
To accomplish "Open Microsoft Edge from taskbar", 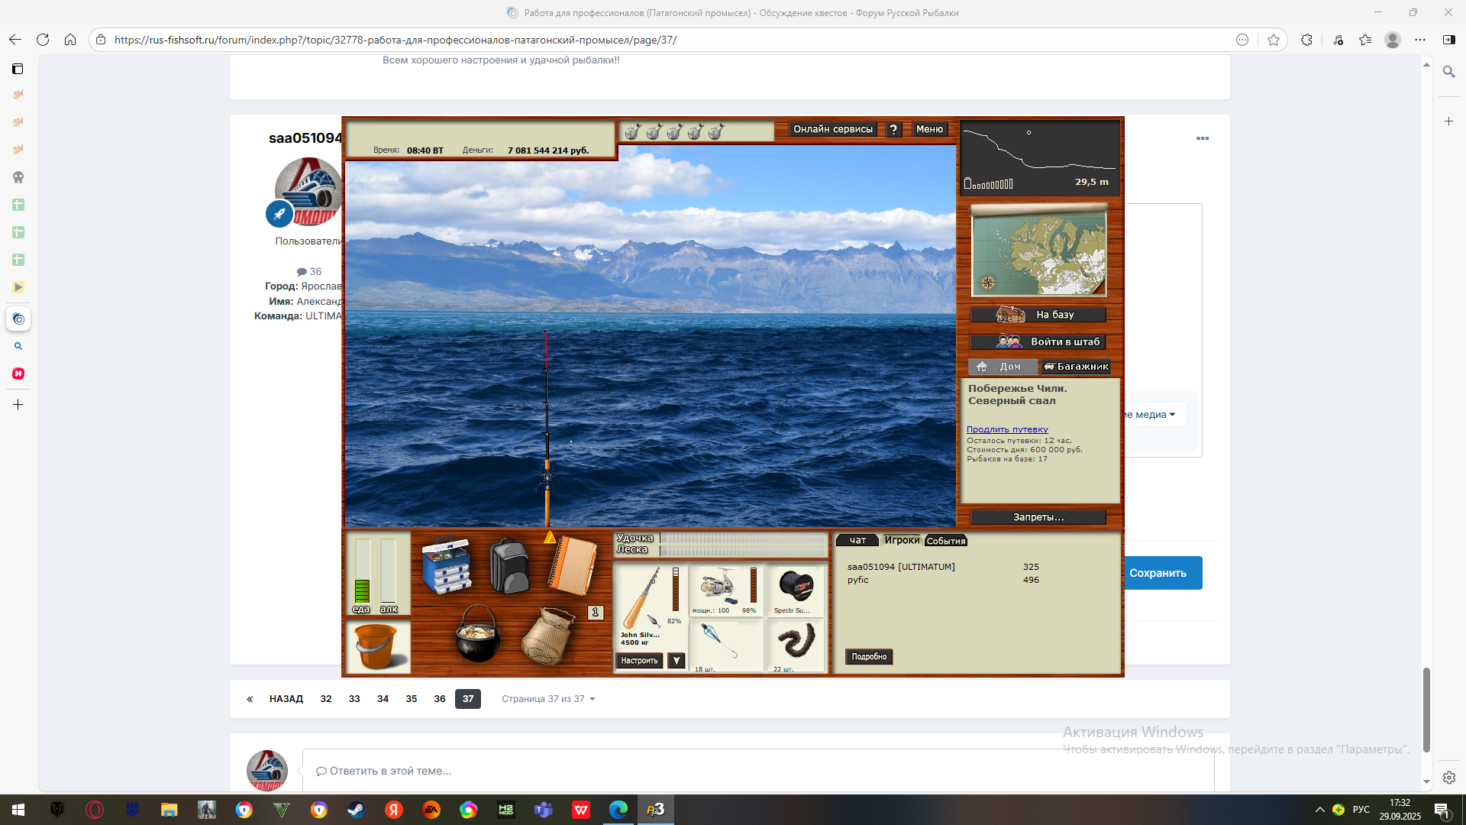I will [x=618, y=810].
